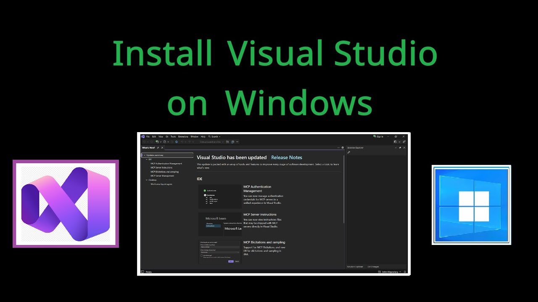Open the Help menu
The width and height of the screenshot is (538, 302).
(x=203, y=136)
